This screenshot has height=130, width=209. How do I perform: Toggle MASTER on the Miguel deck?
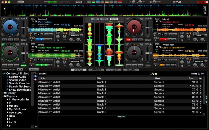[x=148, y=40]
